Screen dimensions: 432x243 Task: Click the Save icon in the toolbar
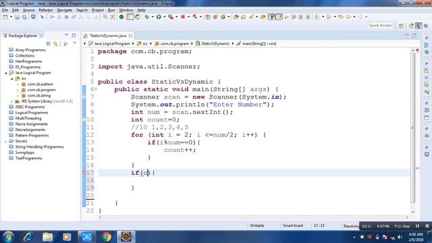[17, 17]
